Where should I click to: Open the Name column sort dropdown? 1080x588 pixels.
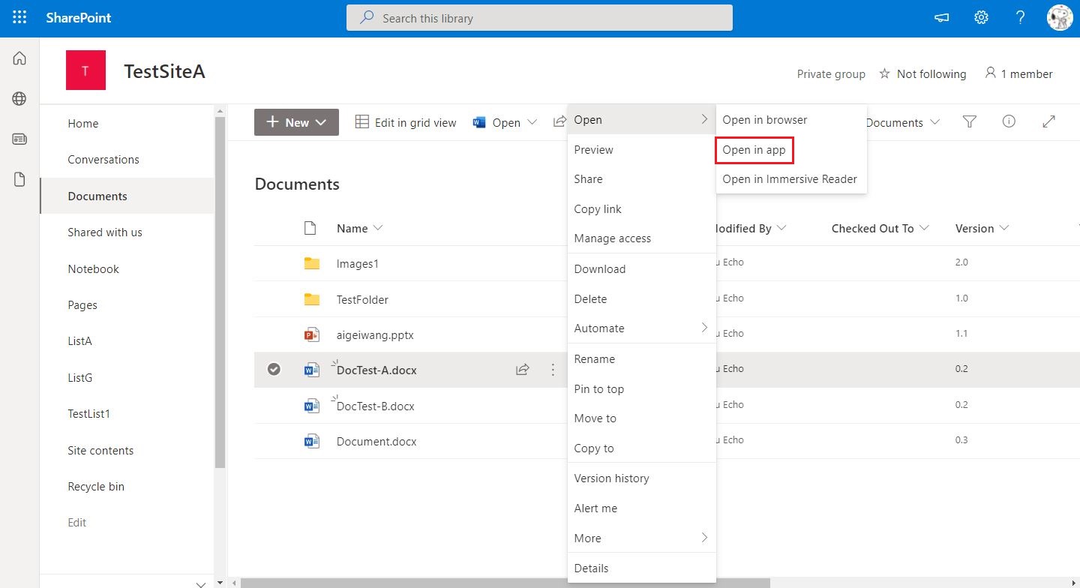[377, 228]
